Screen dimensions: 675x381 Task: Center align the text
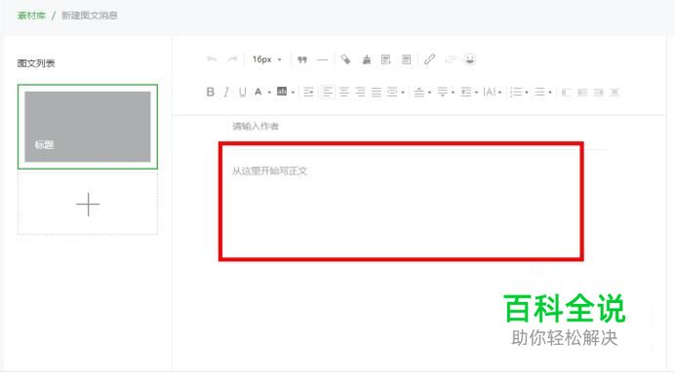click(x=344, y=92)
